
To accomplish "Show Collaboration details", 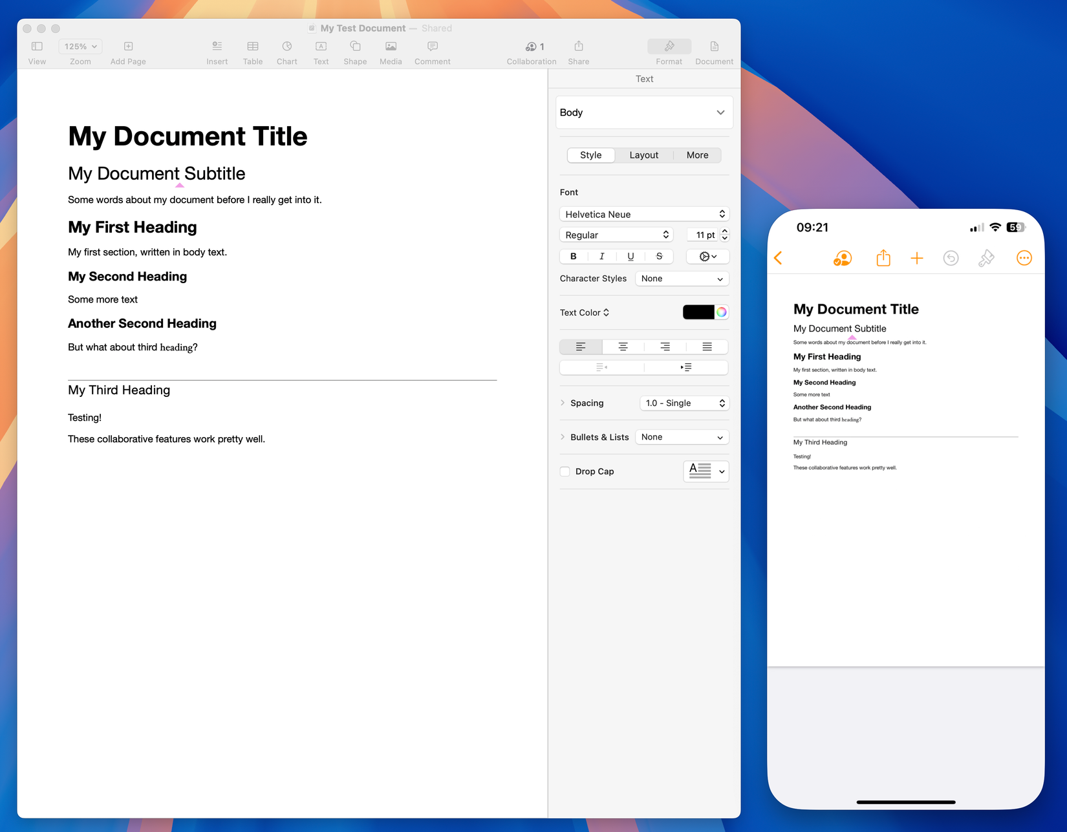I will point(531,51).
